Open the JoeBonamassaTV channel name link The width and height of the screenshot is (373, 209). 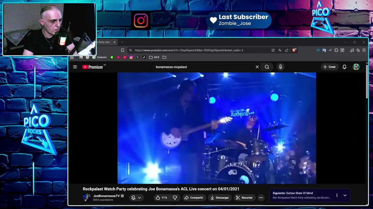(x=106, y=196)
